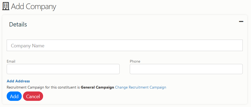Choose the red Cancel pill button
251x107 pixels.
(33, 96)
